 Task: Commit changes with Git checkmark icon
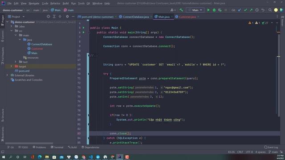click(245, 10)
